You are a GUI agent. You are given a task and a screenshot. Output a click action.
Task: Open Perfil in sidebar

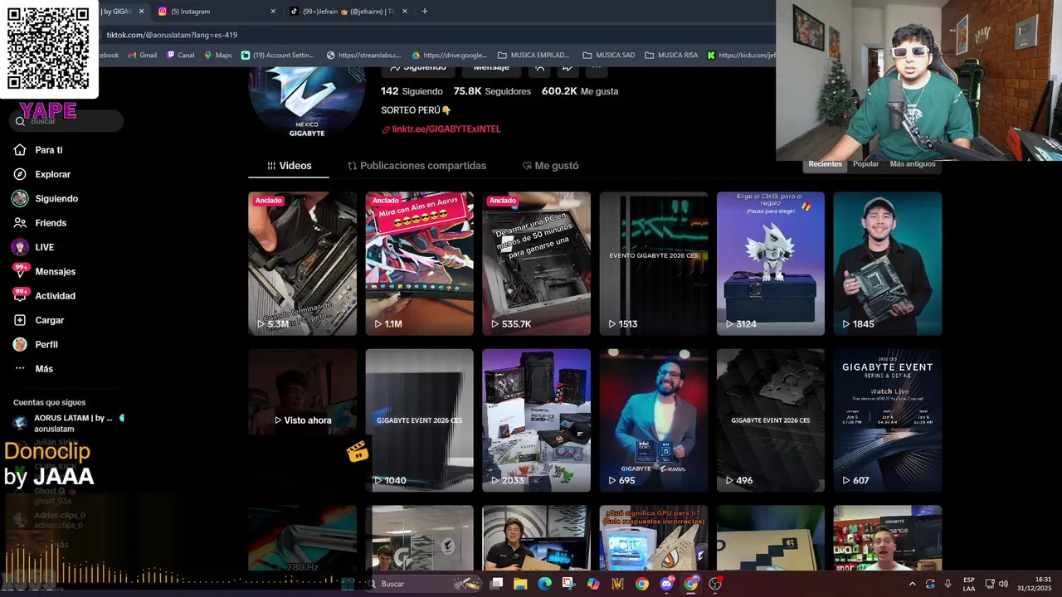(46, 344)
